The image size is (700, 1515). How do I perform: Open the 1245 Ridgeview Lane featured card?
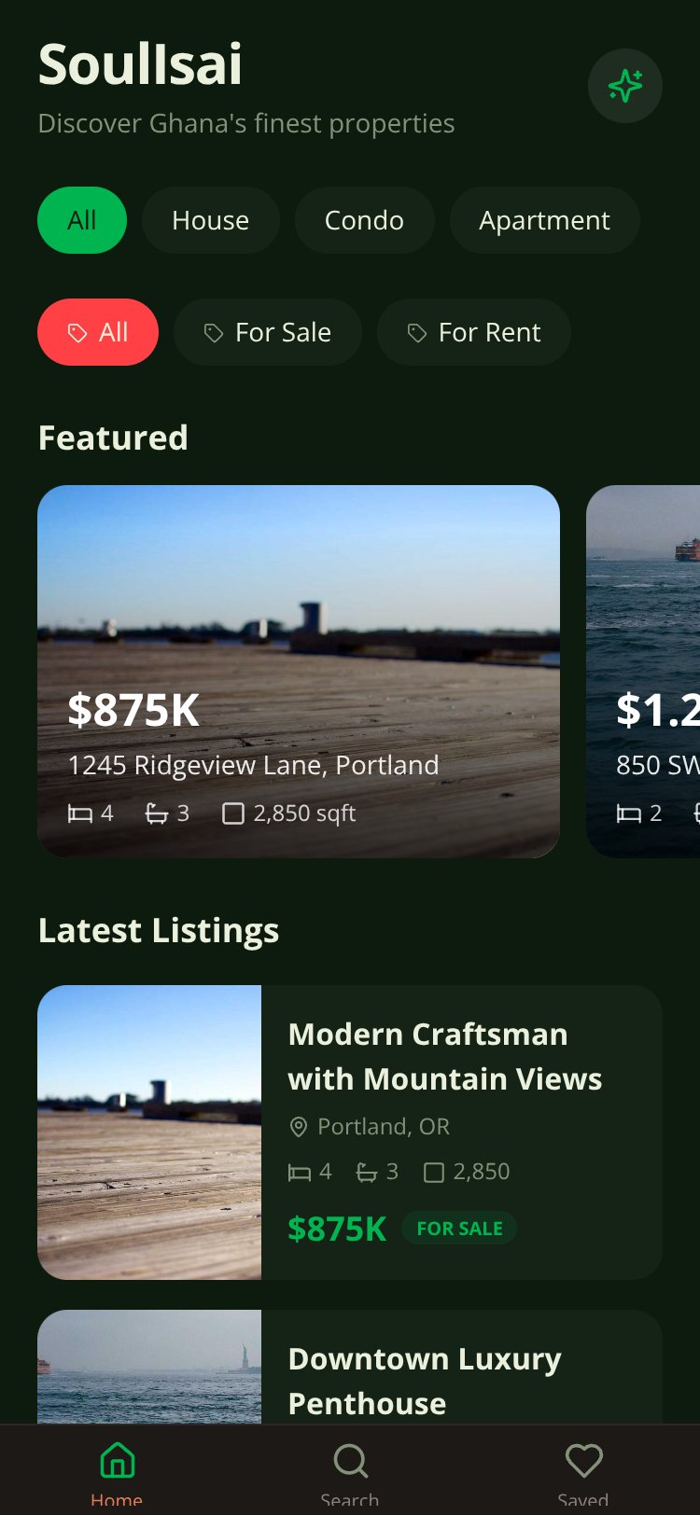click(299, 671)
